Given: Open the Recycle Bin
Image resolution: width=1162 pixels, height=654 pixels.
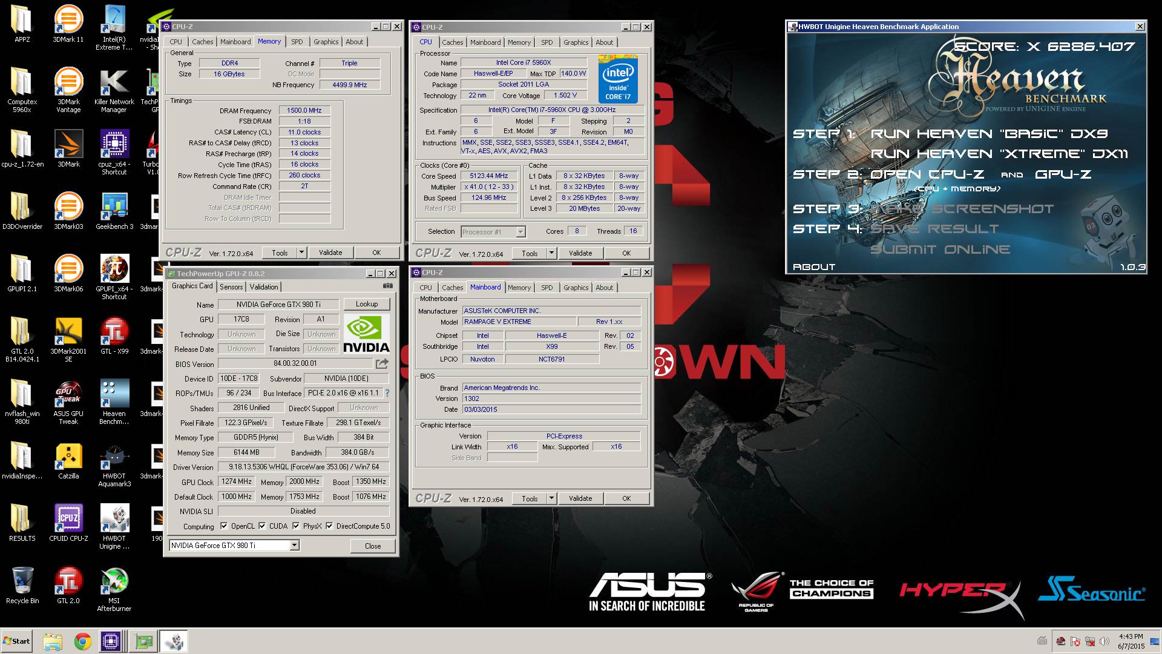Looking at the screenshot, I should (x=22, y=584).
